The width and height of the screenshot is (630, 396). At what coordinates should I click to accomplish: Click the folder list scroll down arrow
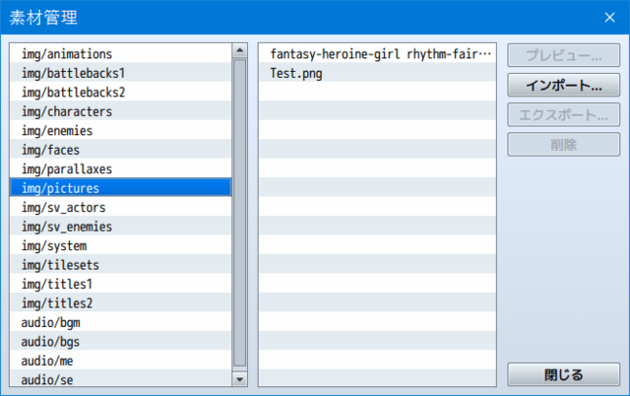tap(240, 379)
